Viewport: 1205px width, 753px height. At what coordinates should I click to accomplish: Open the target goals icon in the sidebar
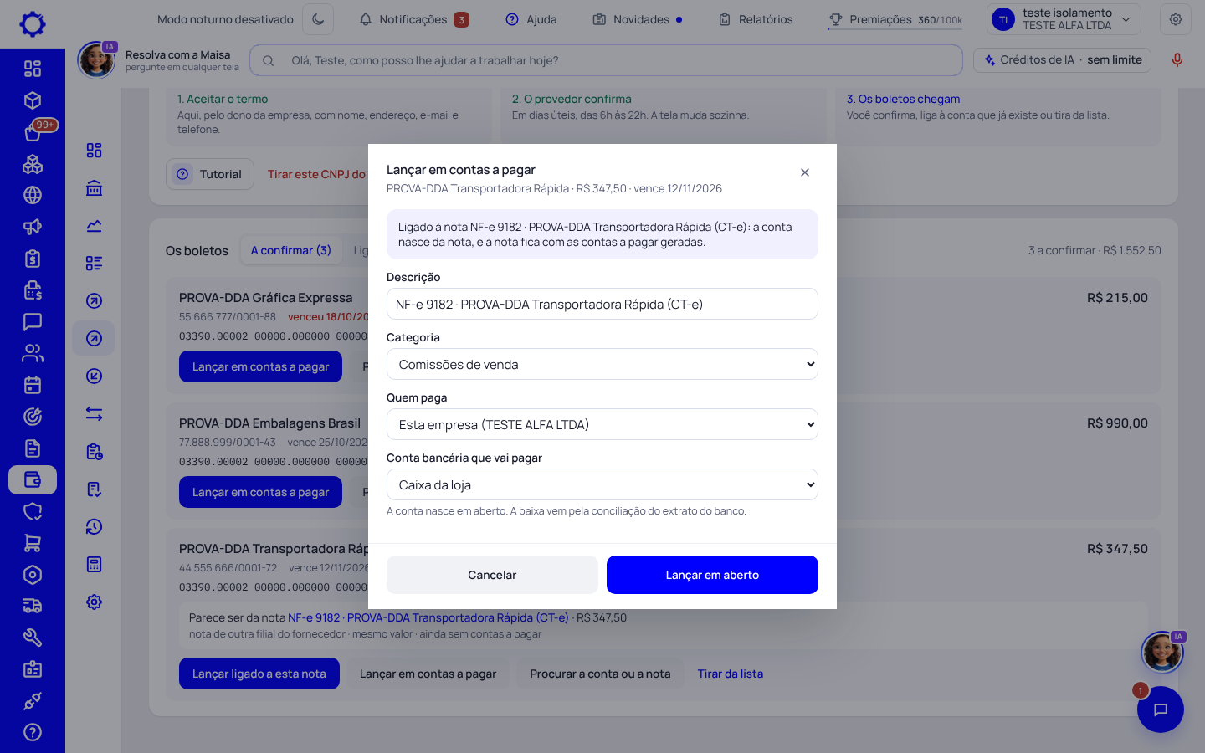tap(33, 417)
